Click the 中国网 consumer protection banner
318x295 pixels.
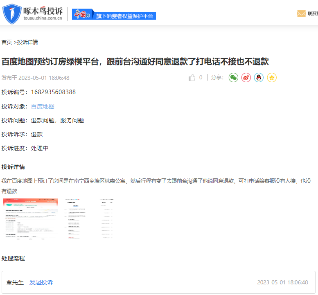coord(114,14)
